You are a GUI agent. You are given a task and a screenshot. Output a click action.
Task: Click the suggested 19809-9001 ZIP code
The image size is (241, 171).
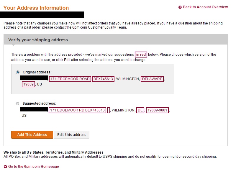point(158,110)
